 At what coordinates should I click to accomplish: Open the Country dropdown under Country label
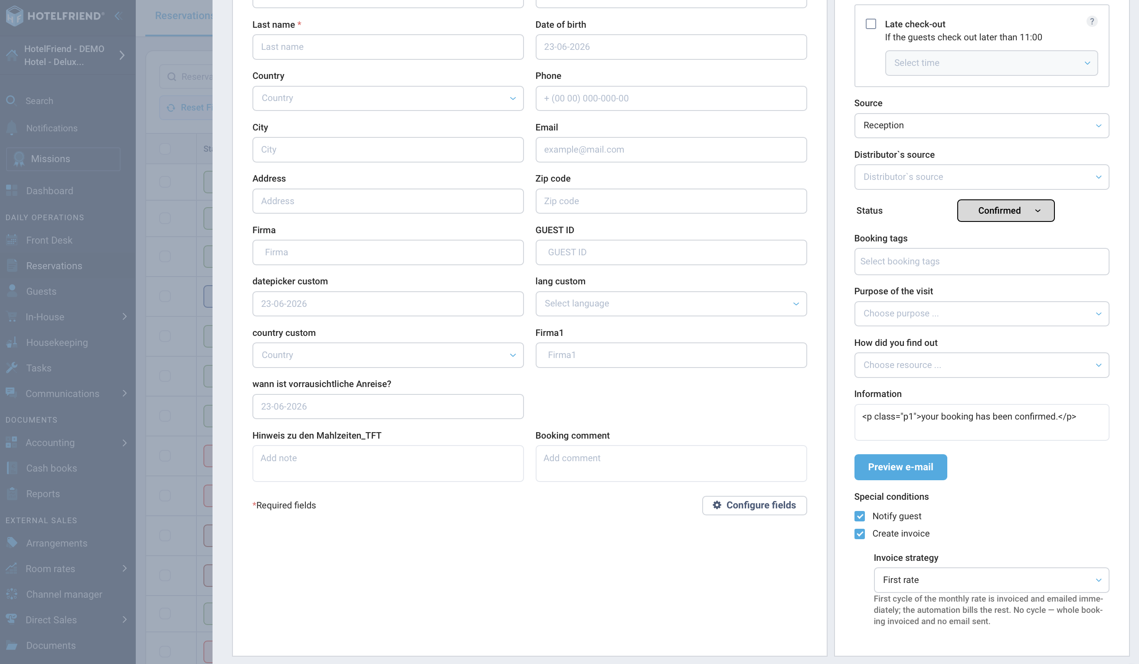point(388,98)
